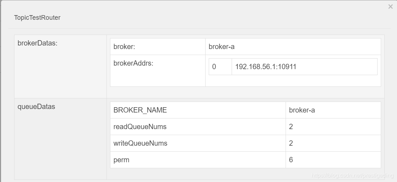Select the writeQueueNums value 2
This screenshot has height=182, width=397.
[291, 143]
